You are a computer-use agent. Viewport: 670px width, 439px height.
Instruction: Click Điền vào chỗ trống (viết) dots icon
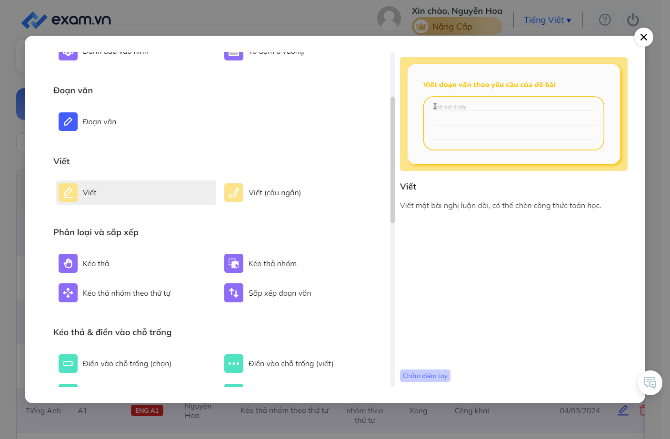[x=234, y=363]
